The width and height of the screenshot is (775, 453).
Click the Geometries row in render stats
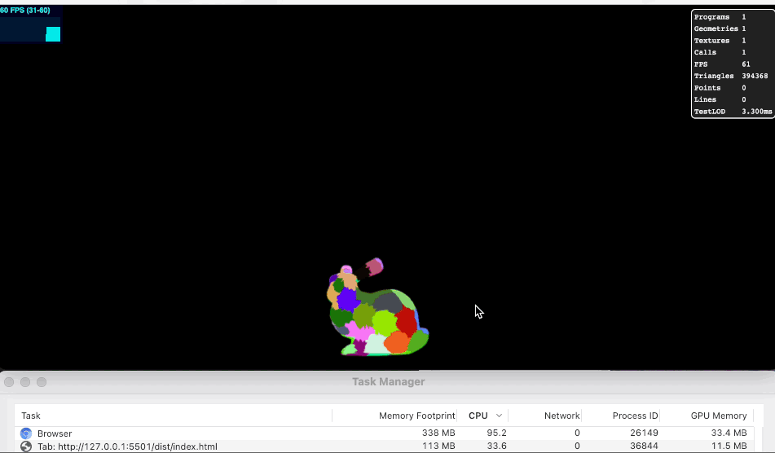(733, 29)
